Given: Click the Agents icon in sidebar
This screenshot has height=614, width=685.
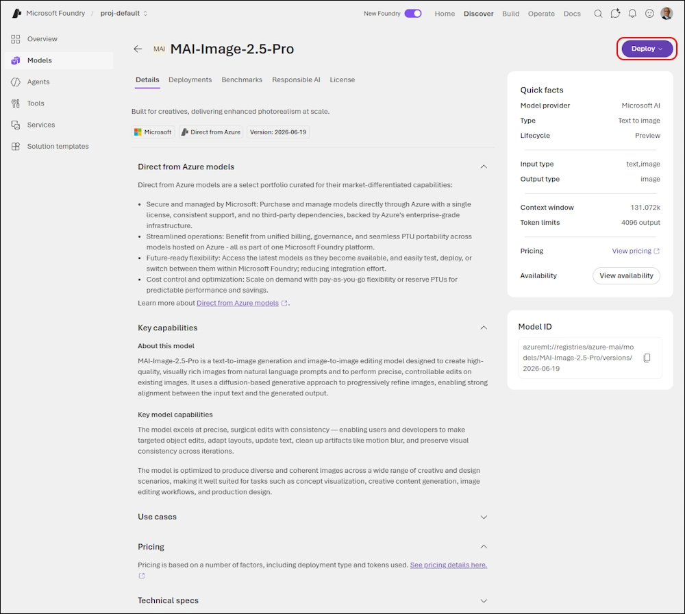Looking at the screenshot, I should tap(16, 82).
